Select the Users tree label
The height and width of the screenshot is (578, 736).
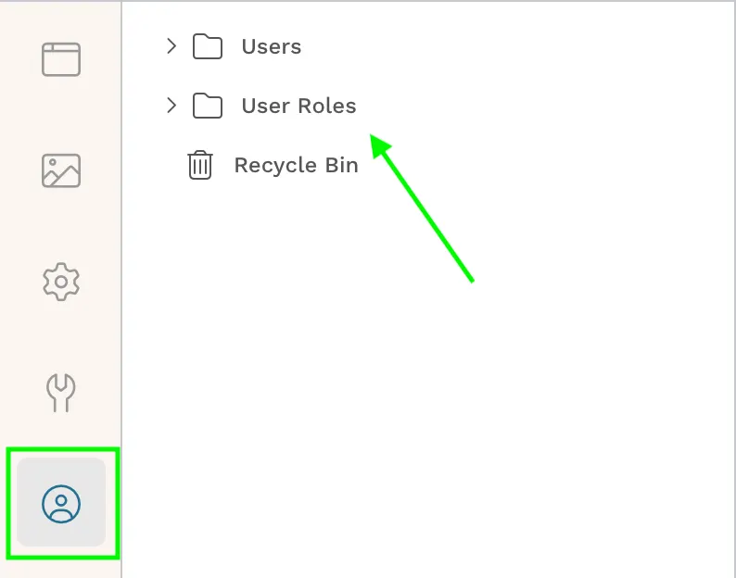(x=271, y=46)
